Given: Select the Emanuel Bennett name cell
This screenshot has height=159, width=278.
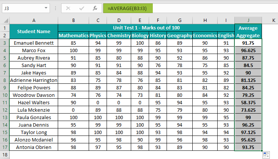Looking at the screenshot, I should click(x=34, y=43).
